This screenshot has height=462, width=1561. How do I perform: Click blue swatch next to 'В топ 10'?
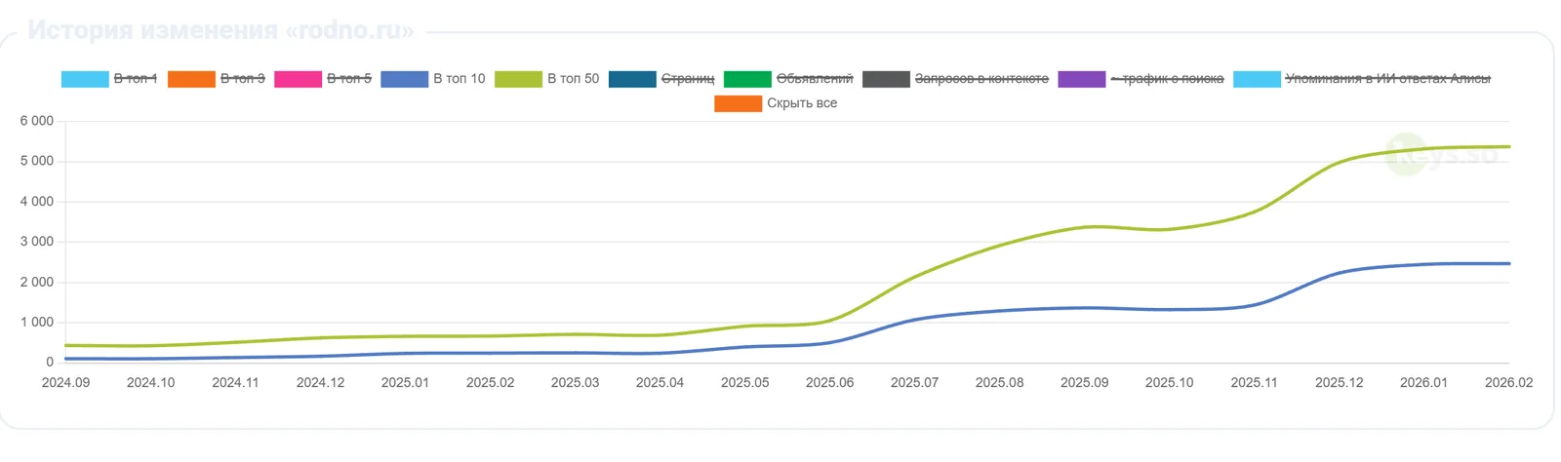tap(404, 79)
